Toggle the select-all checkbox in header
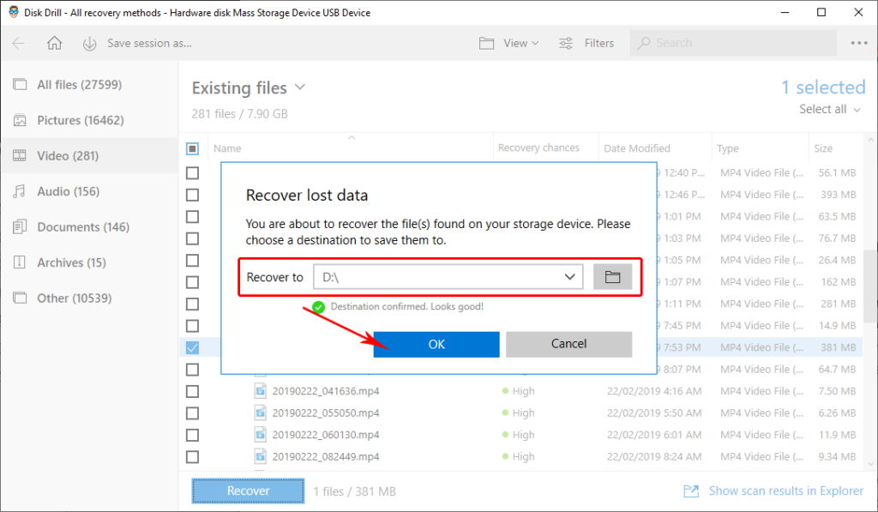This screenshot has width=878, height=512. point(192,148)
